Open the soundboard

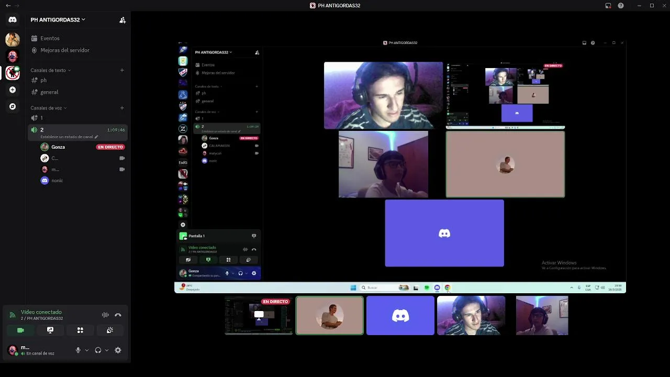[x=110, y=330]
